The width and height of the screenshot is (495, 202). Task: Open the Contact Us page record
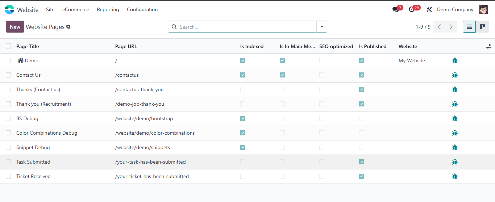pos(29,75)
